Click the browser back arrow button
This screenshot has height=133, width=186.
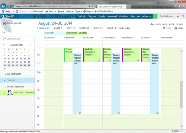coord(3,6)
